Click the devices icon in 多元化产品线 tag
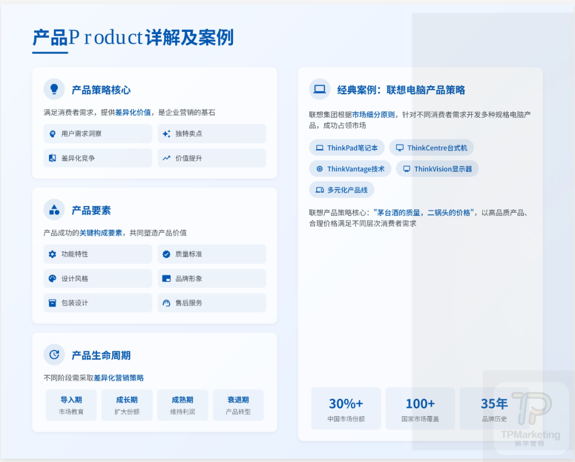 320,190
